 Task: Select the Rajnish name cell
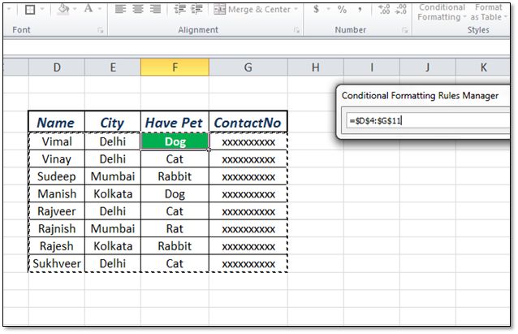[57, 228]
